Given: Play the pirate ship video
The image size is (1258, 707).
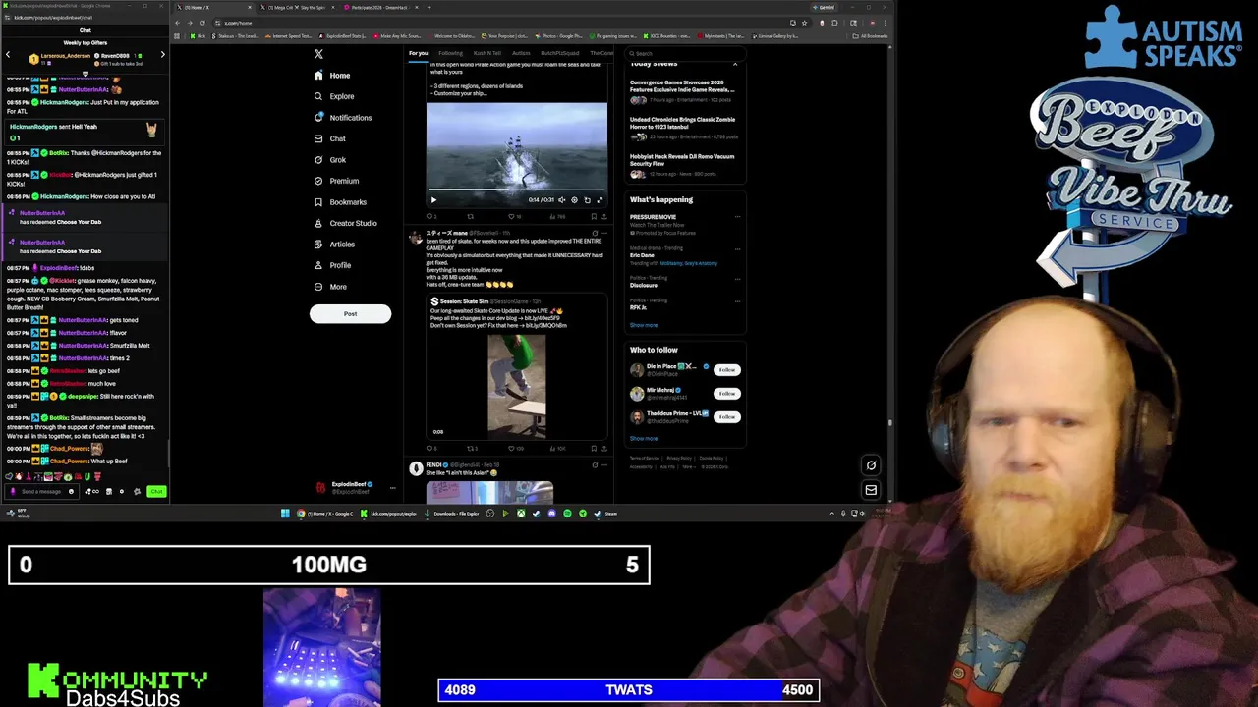Looking at the screenshot, I should [x=433, y=200].
